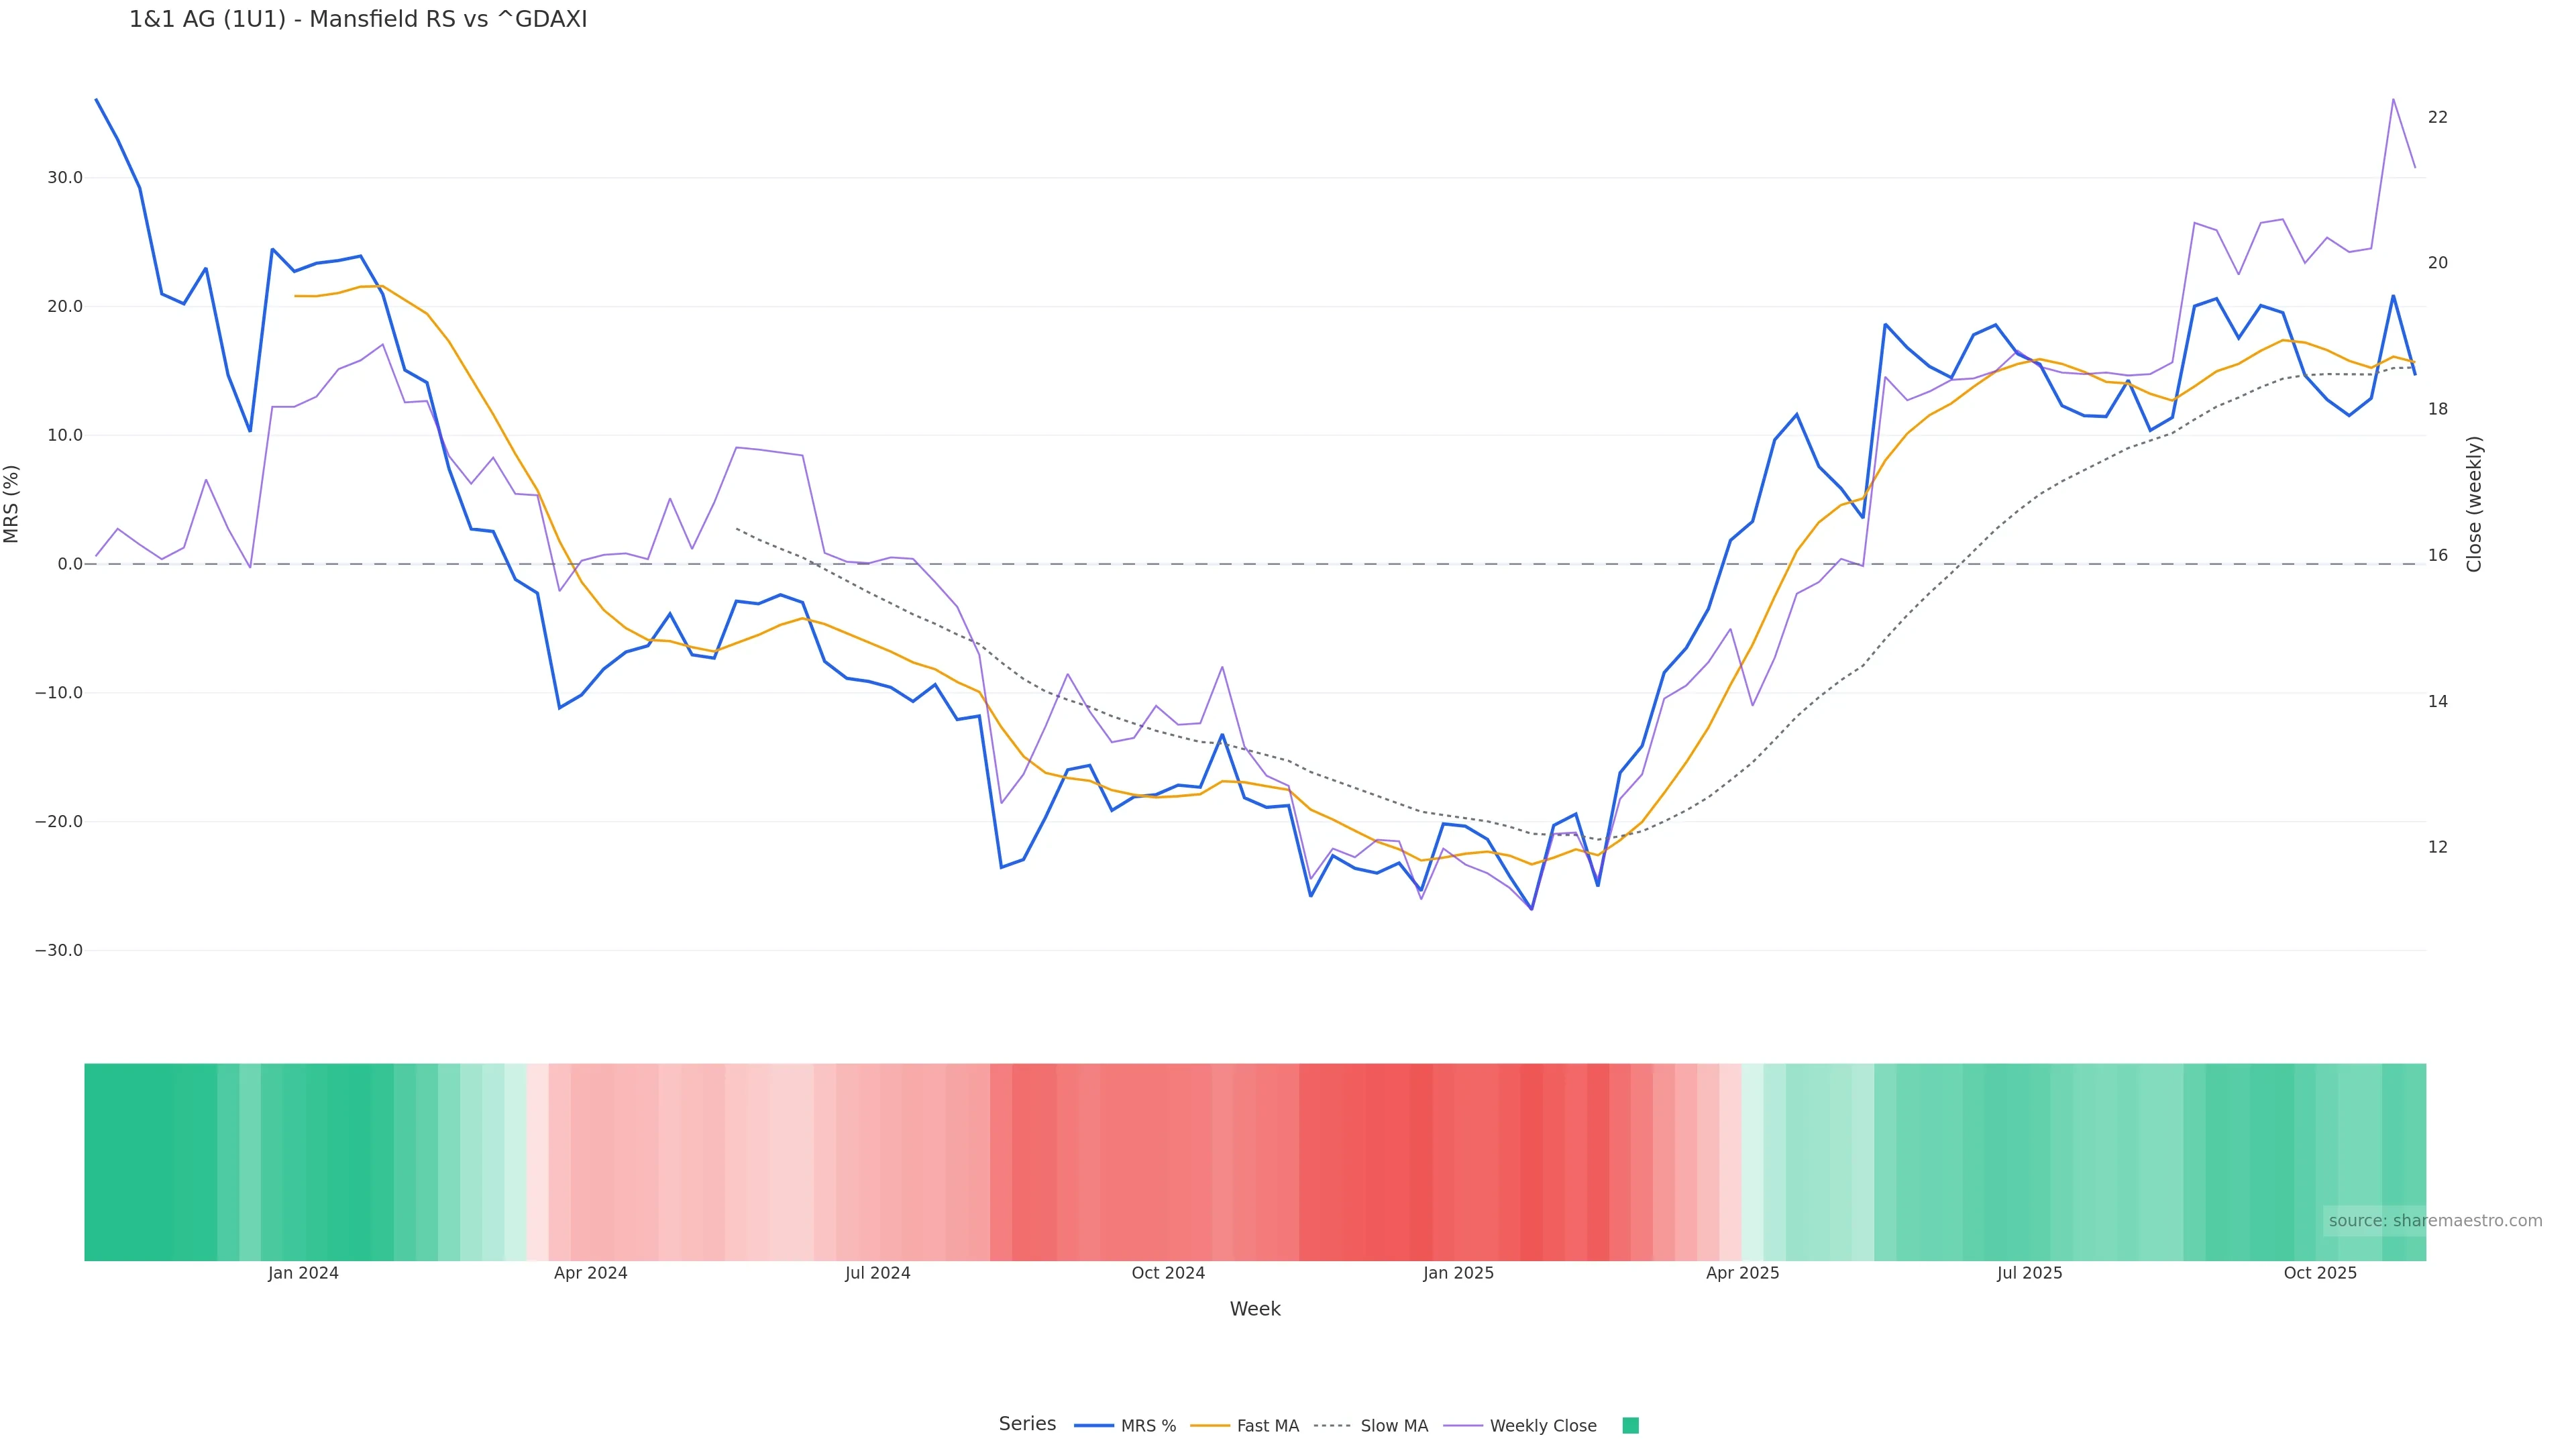Click the purple Weekly Close legend line icon
This screenshot has height=1449, width=2576.
[x=1463, y=1426]
